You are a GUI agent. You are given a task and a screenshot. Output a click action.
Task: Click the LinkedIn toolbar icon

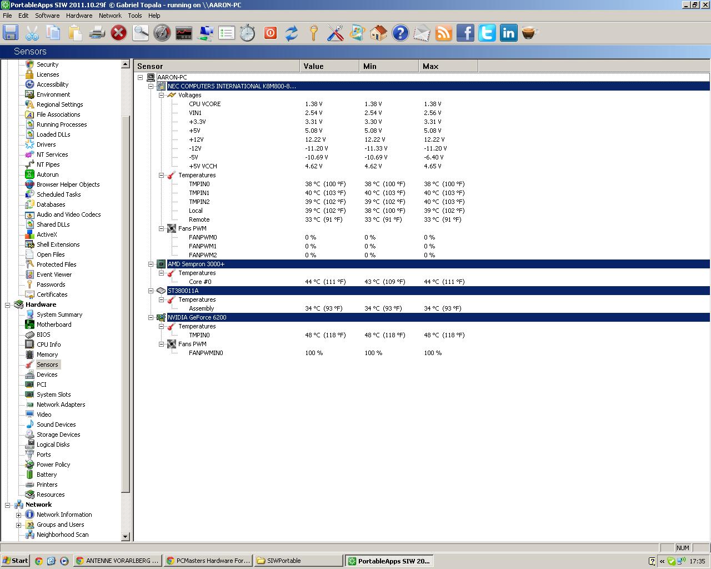pos(508,33)
